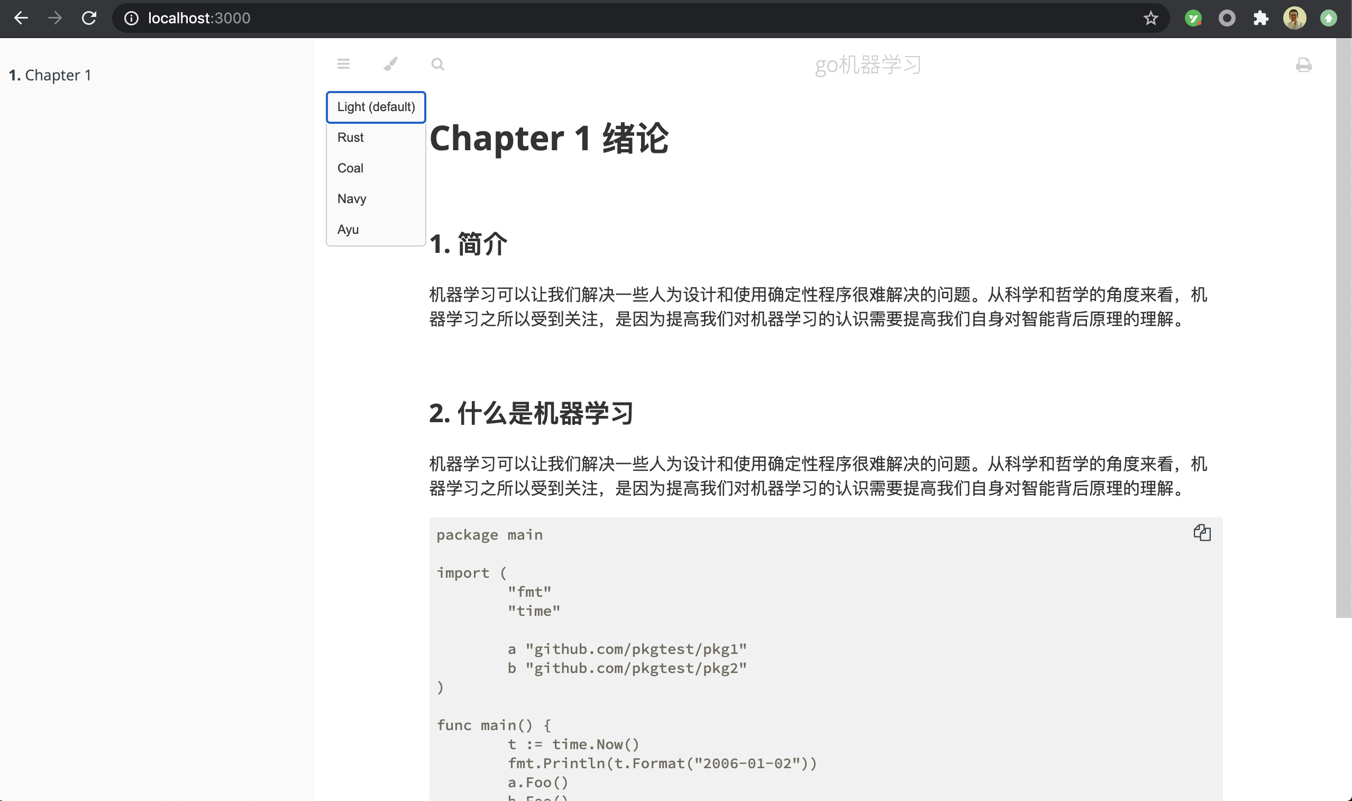Toggle the sidebar with the hamburger icon
This screenshot has width=1352, height=801.
pyautogui.click(x=343, y=64)
